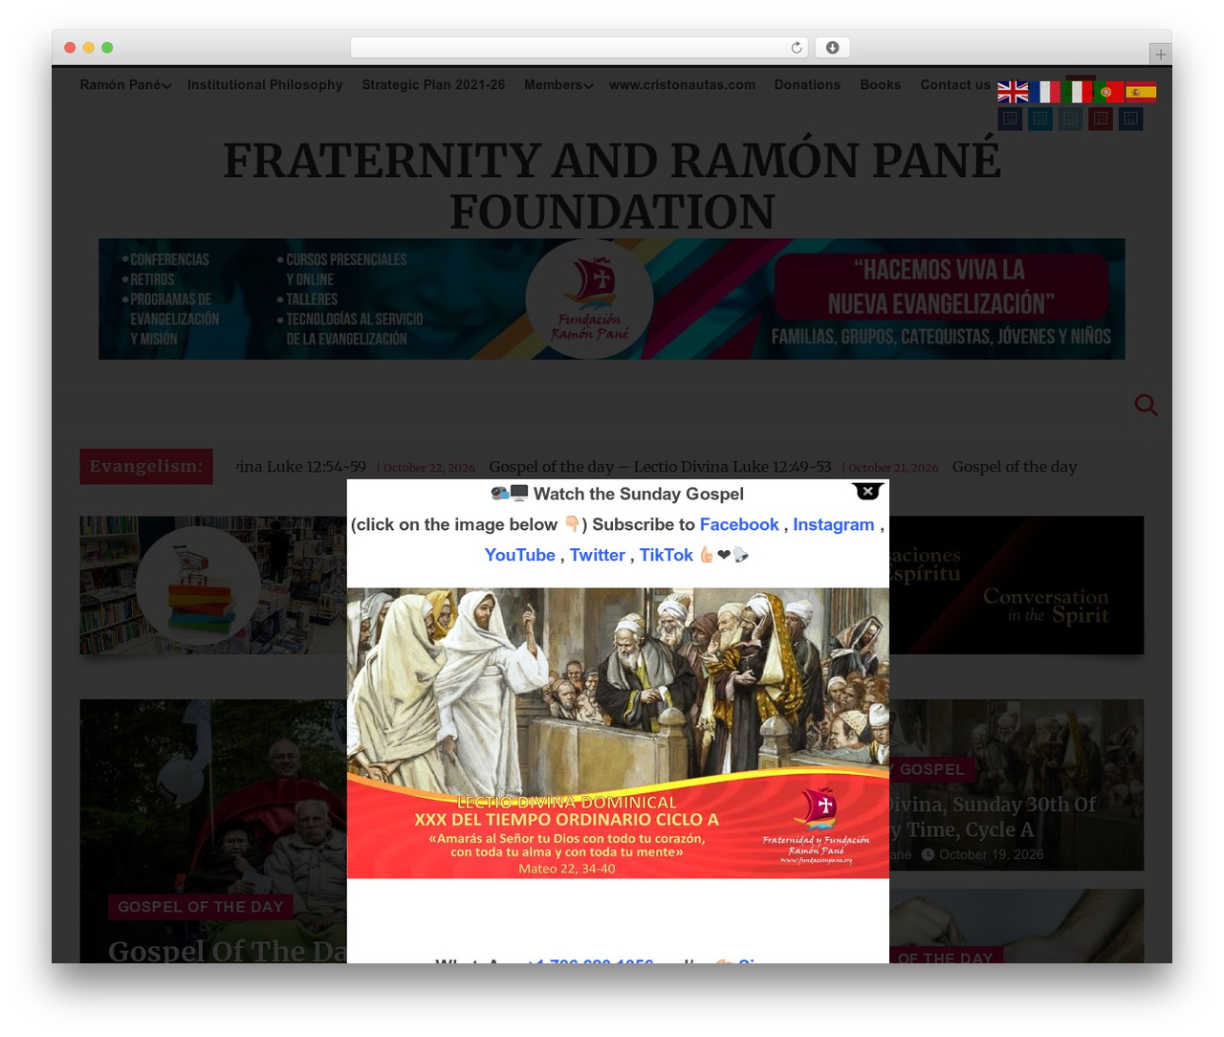Switch to Spanish via the Spain flag
This screenshot has height=1037, width=1224.
pos(1141,92)
